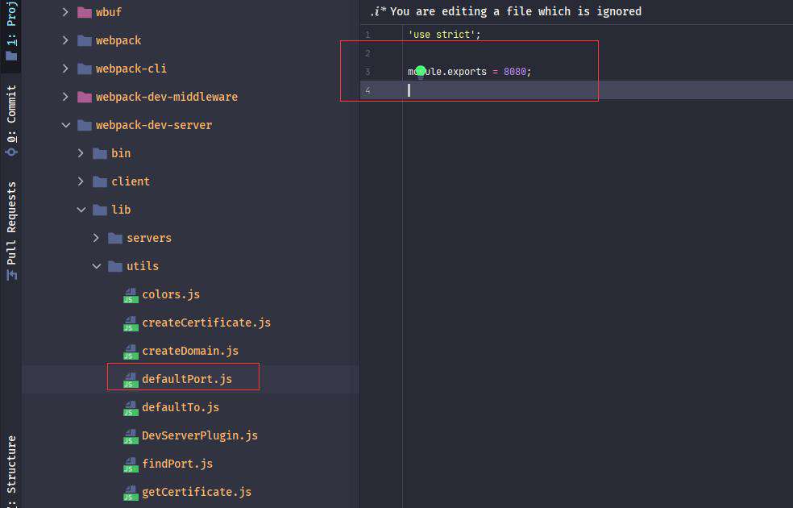Collapse the lib folder chevron
Viewport: 793px width, 508px height.
click(81, 210)
